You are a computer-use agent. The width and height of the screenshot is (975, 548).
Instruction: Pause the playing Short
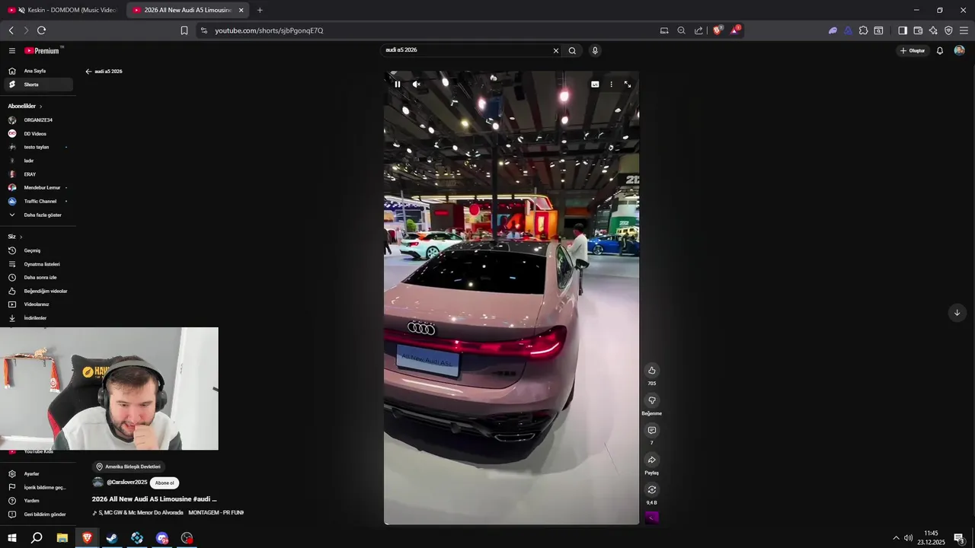pyautogui.click(x=397, y=84)
